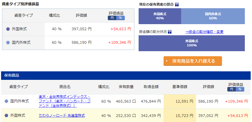Viewport: 252px width, 122px height.
Task: Switch 保有商品 評価損益 toggle to %
Action: (x=240, y=89)
